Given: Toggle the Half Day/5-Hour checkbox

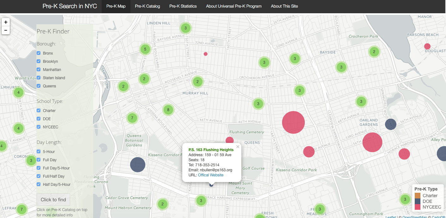Looking at the screenshot, I should (39, 185).
